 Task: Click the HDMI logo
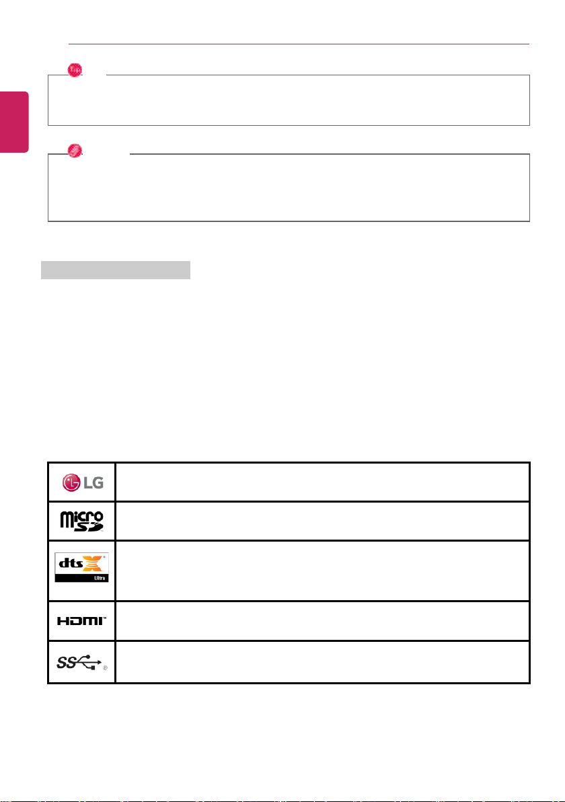(82, 621)
